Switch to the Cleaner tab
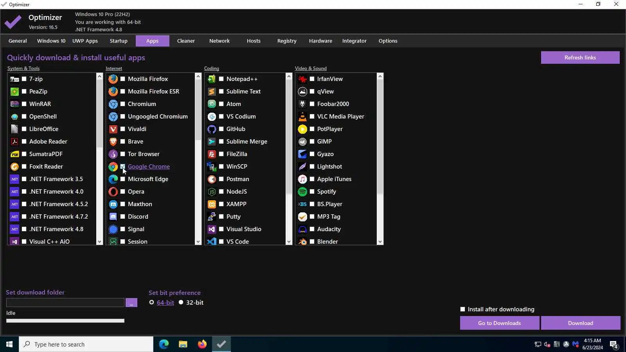 tap(186, 41)
